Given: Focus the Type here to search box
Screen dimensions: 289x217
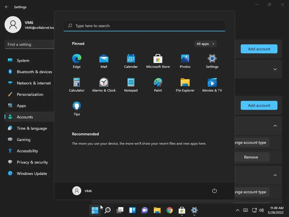Looking at the screenshot, I should [x=144, y=26].
